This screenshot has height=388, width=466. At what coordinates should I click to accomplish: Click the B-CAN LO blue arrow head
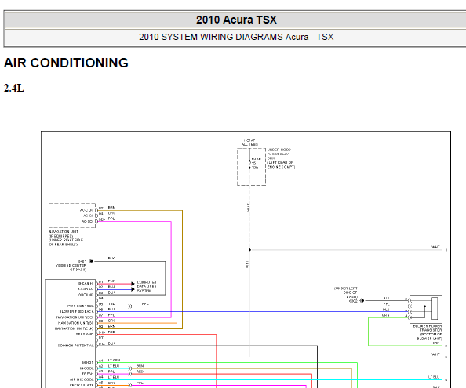[133, 289]
